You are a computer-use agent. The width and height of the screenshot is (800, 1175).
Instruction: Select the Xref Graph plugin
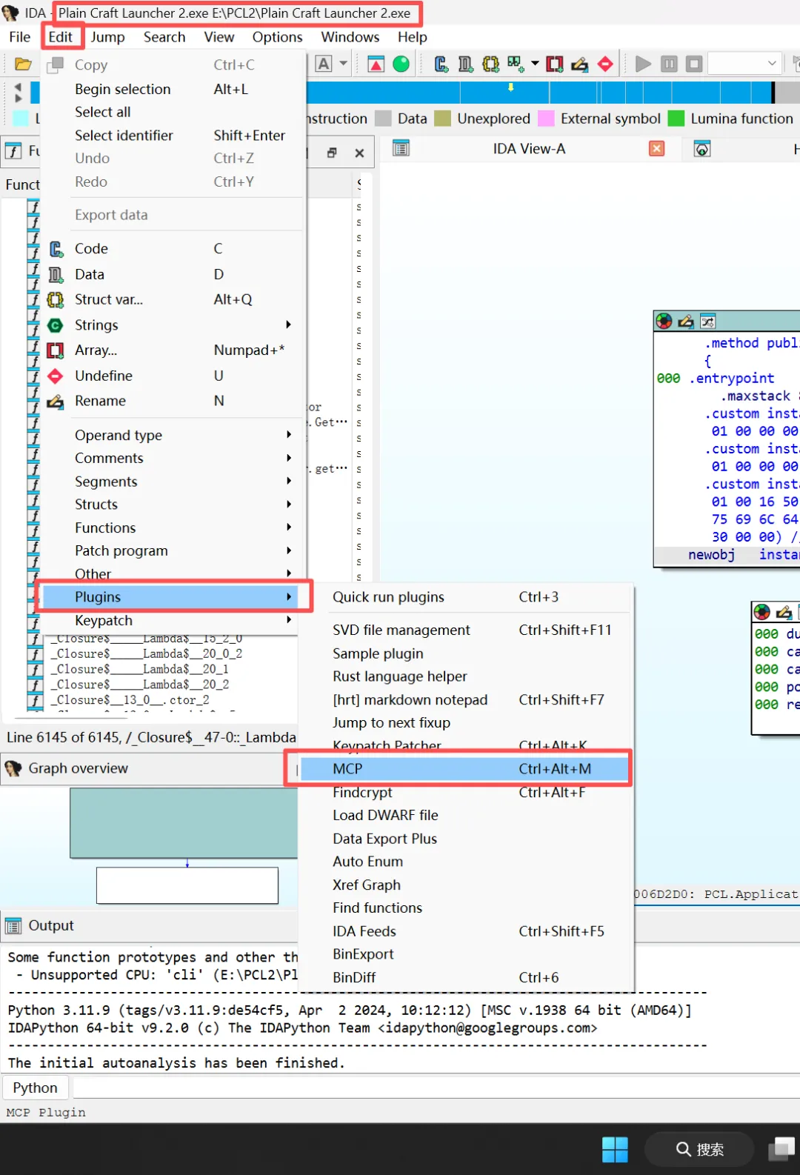465,885
